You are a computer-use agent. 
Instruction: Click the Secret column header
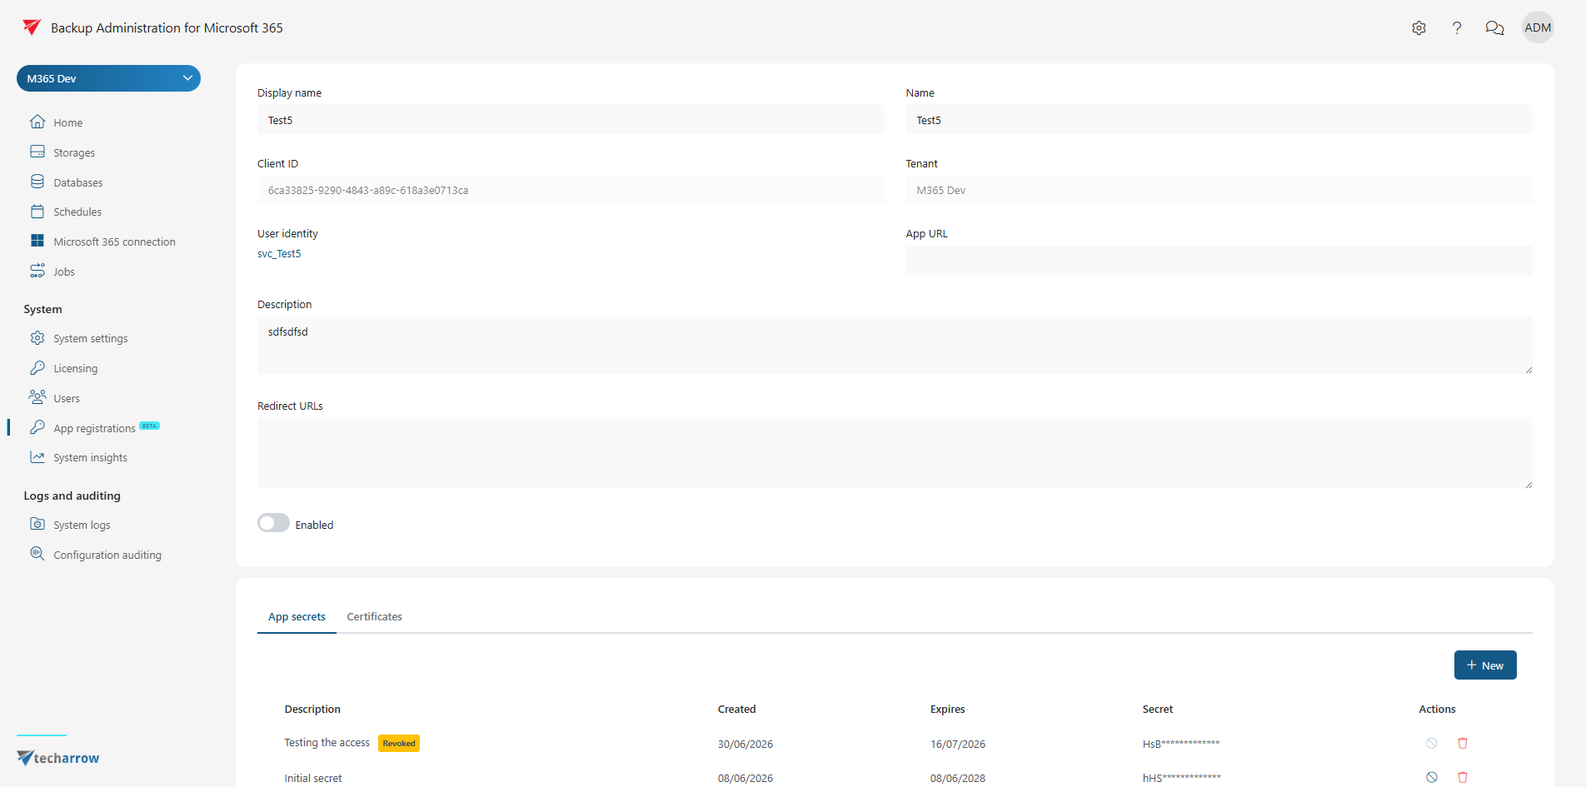(x=1158, y=710)
